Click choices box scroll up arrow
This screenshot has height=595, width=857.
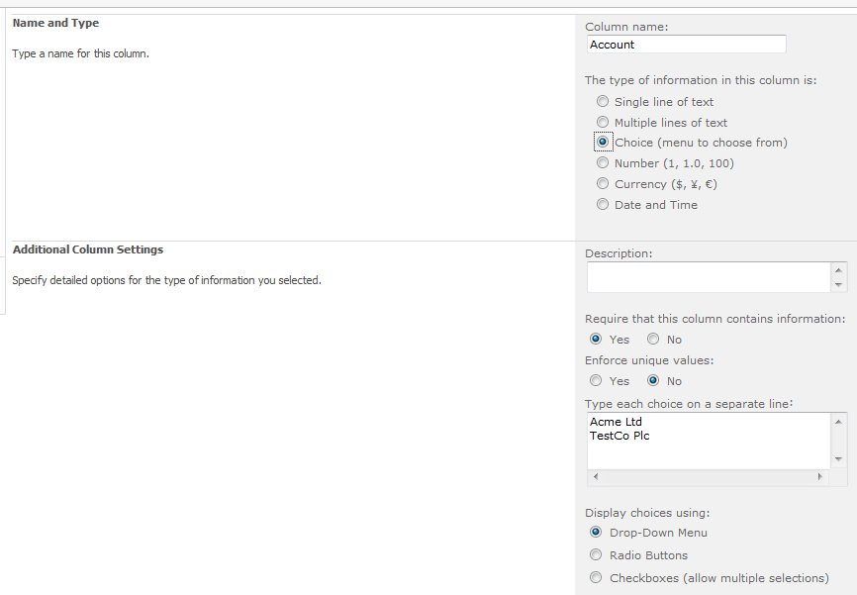840,422
